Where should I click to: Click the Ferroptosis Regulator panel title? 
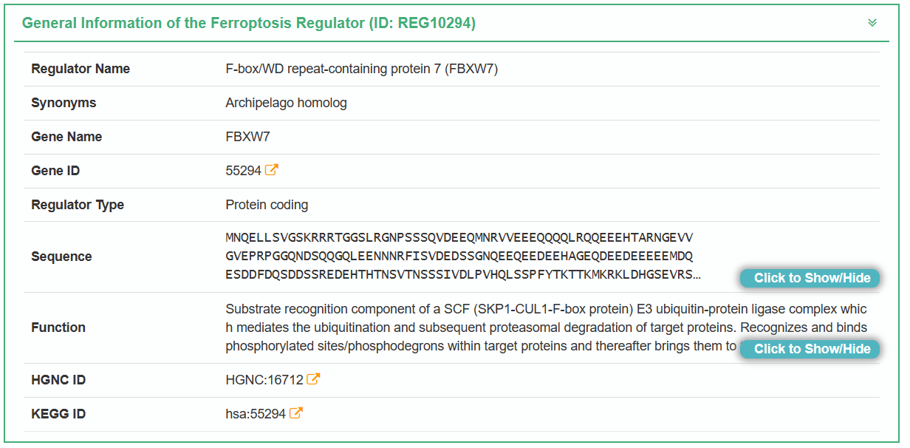click(248, 24)
